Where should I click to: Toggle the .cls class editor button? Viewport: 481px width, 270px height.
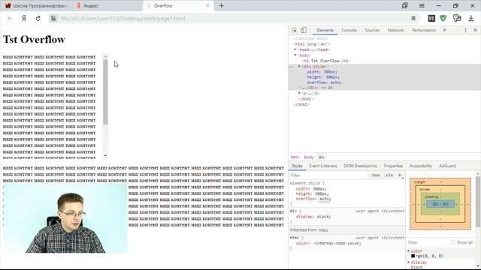point(389,175)
